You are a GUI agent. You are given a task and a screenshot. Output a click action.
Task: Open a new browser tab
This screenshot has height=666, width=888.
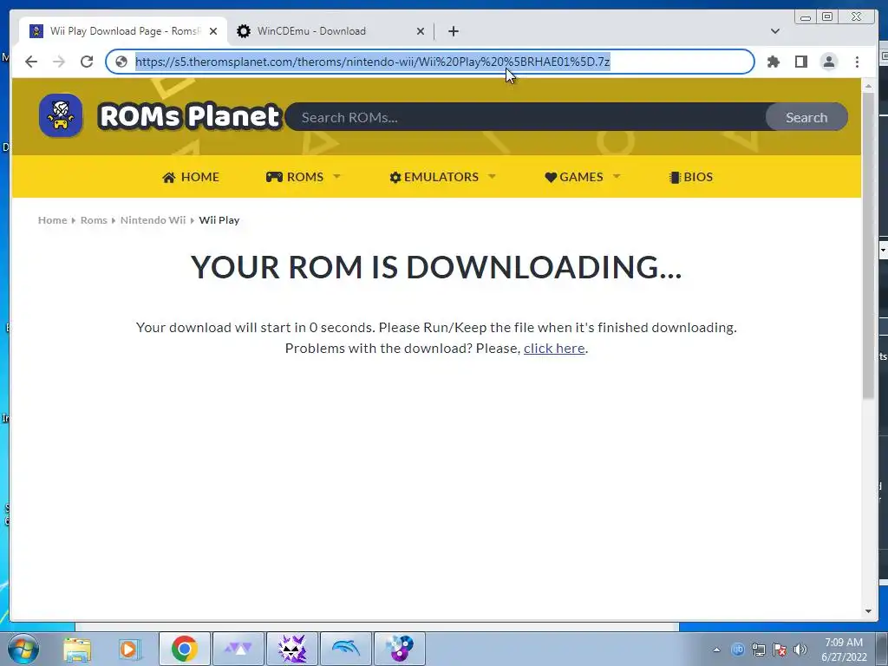pyautogui.click(x=453, y=31)
